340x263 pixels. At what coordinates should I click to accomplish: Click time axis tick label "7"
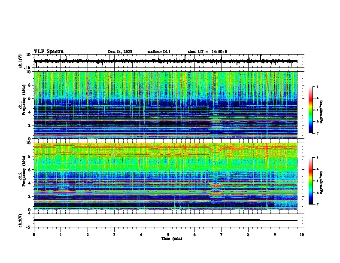[222, 235]
